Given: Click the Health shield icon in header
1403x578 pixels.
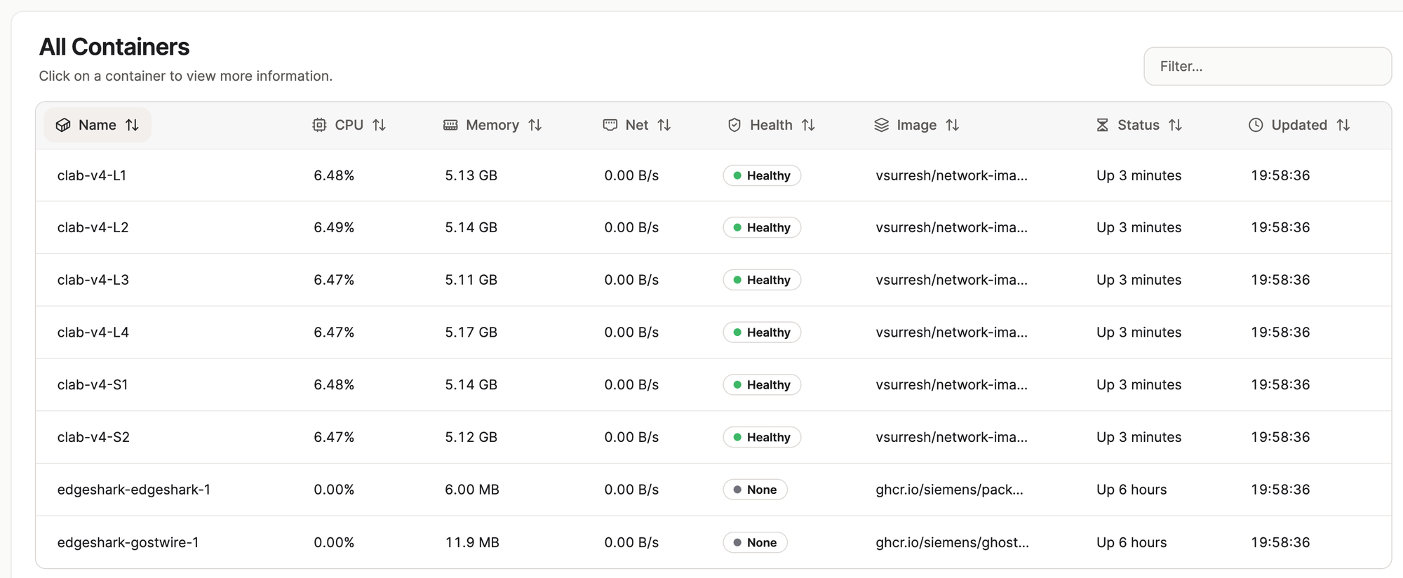Looking at the screenshot, I should 734,125.
